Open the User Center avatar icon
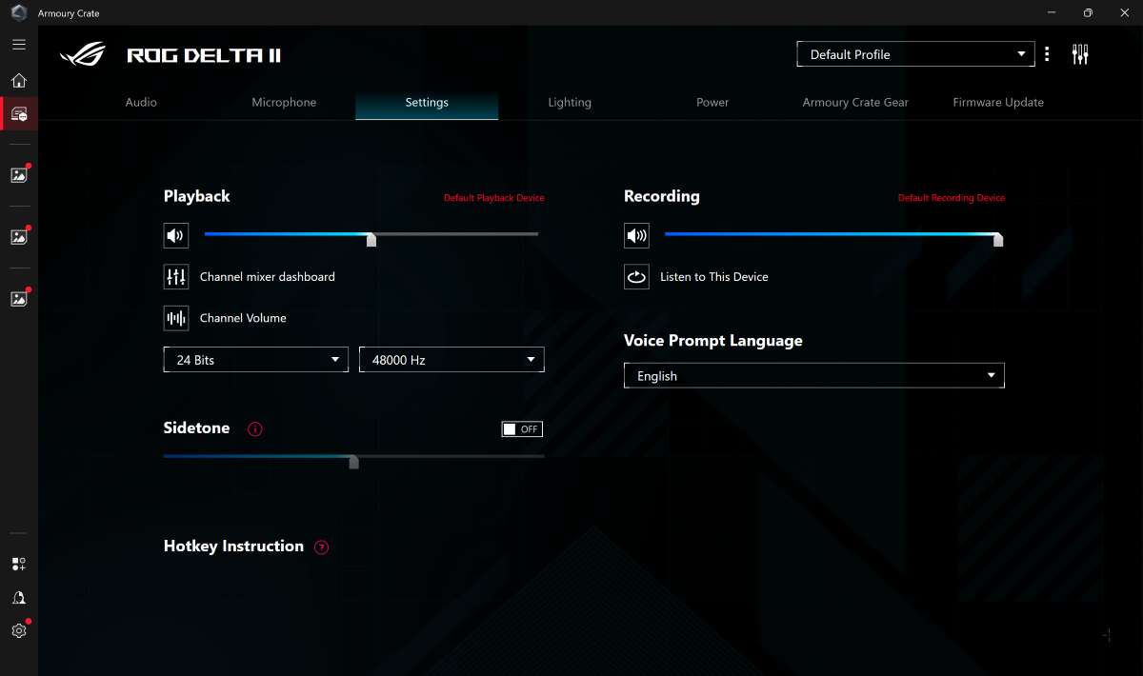Viewport: 1143px width, 676px height. 19,598
